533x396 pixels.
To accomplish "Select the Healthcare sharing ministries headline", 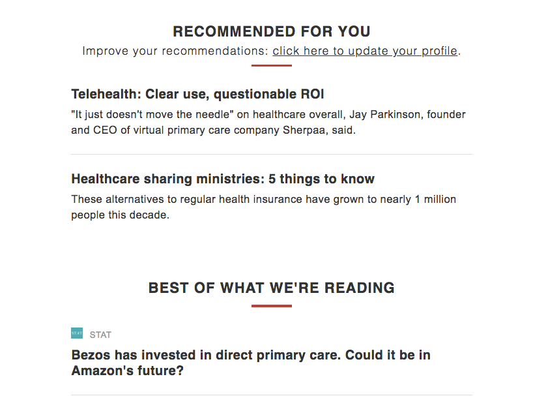I will (223, 179).
